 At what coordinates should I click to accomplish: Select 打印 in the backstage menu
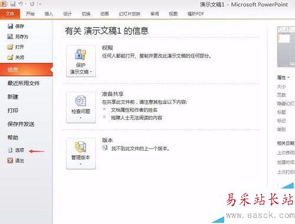[x=13, y=111]
